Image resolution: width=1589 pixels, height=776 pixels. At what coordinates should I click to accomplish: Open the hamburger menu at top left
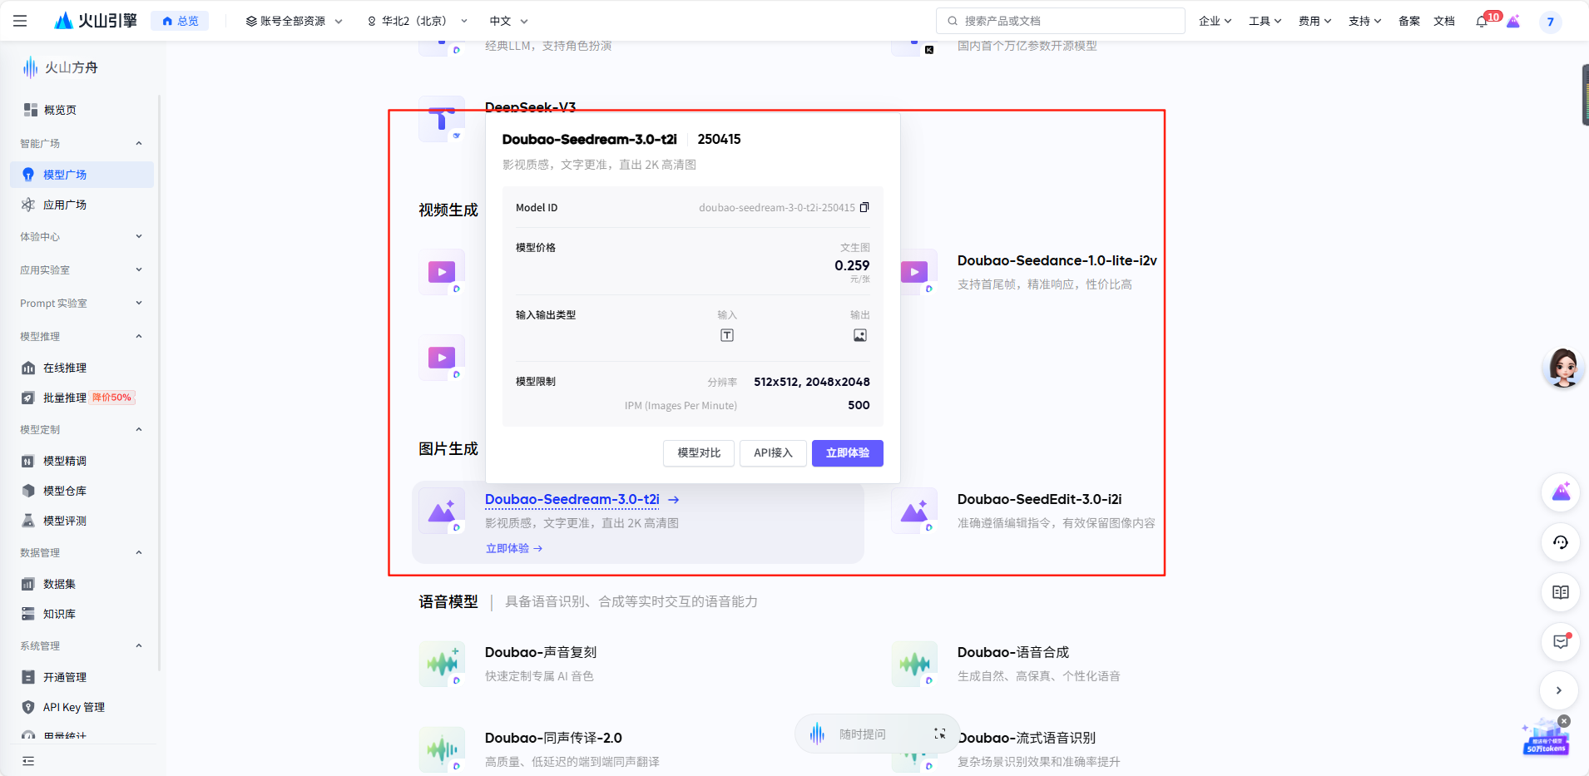20,21
